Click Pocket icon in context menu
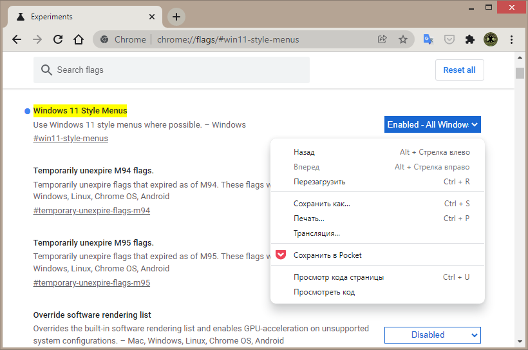This screenshot has height=350, width=528. click(x=281, y=255)
